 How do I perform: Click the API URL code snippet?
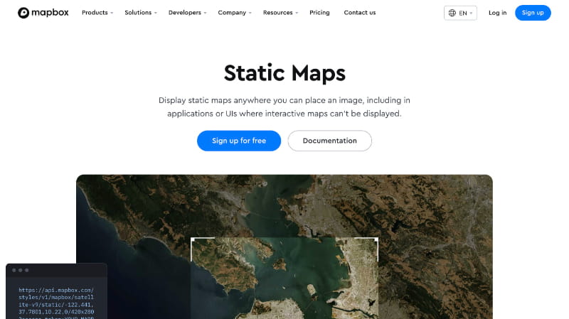[x=56, y=303]
